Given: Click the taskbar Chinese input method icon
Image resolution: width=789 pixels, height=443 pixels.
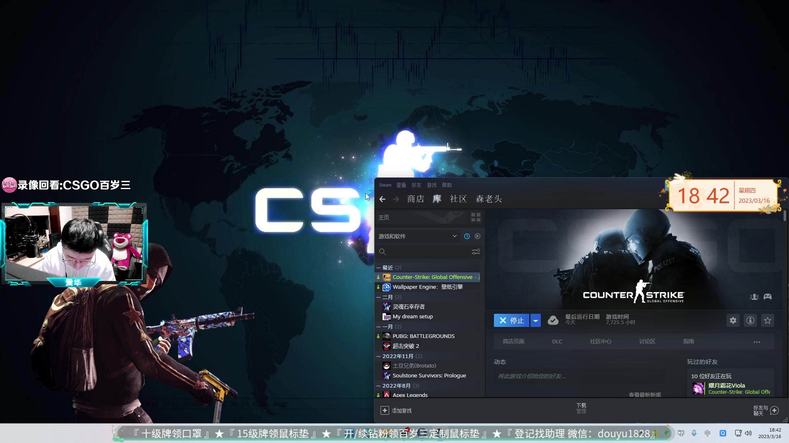Looking at the screenshot, I should click(707, 433).
